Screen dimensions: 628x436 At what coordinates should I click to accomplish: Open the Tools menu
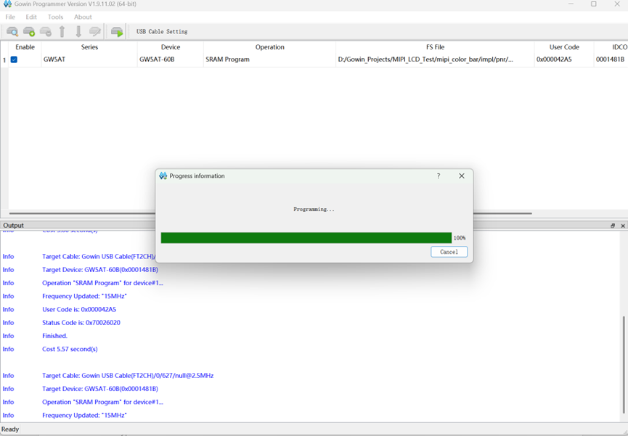click(55, 17)
